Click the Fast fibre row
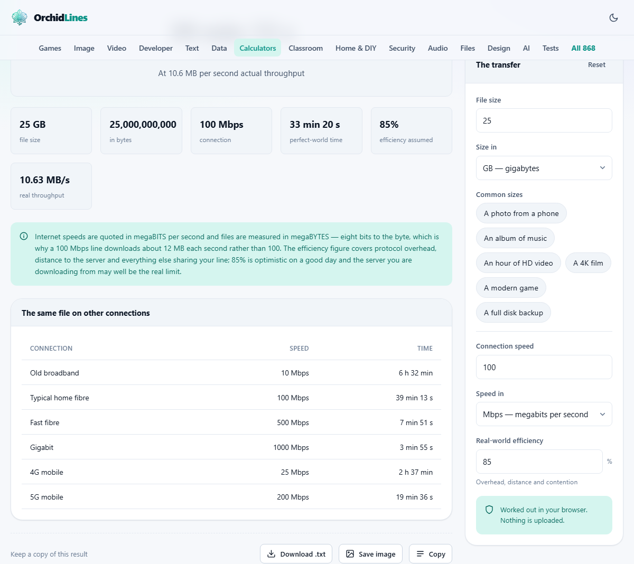This screenshot has width=634, height=564. pos(231,422)
